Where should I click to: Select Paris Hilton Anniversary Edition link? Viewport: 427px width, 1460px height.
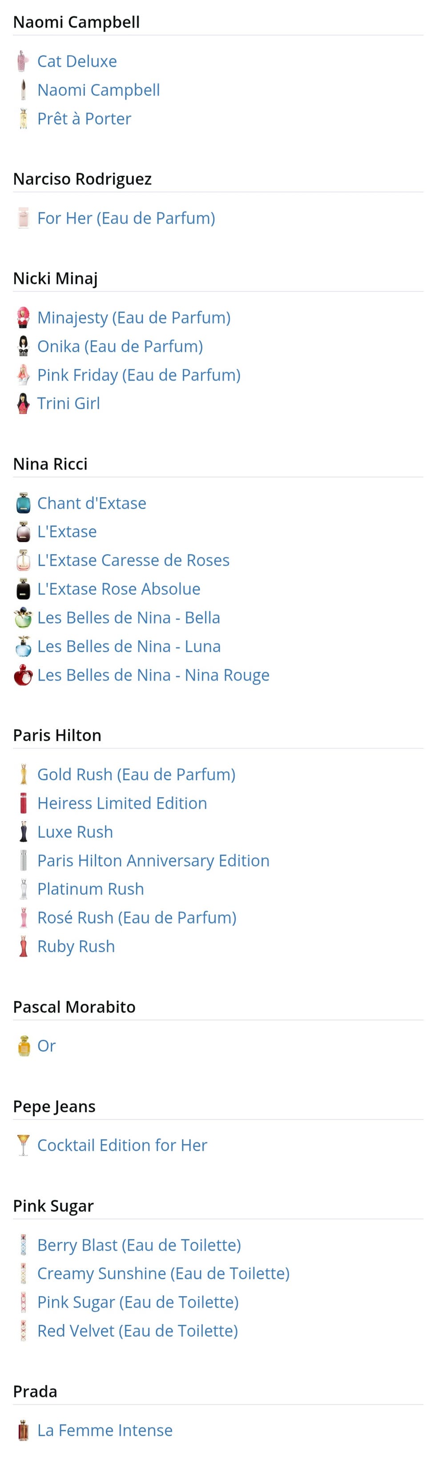click(153, 860)
